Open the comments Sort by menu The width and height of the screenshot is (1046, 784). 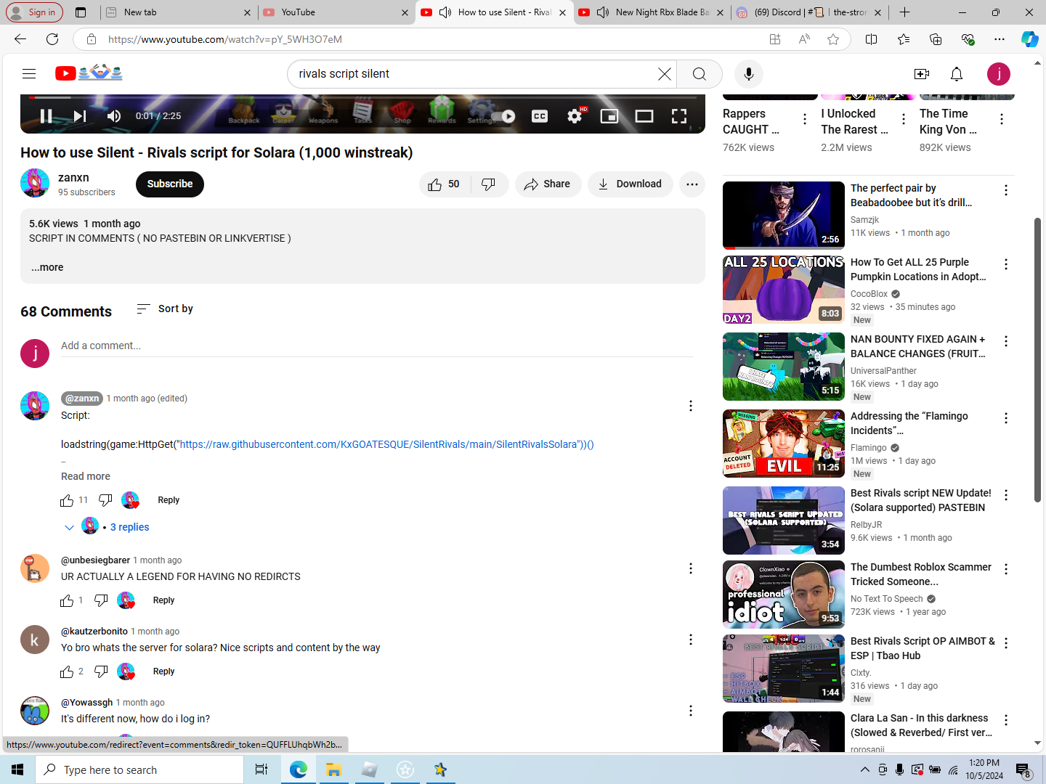[x=165, y=309]
